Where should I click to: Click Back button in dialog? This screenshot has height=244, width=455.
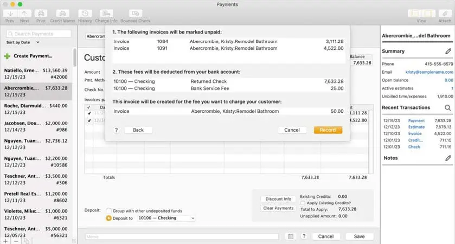click(138, 130)
